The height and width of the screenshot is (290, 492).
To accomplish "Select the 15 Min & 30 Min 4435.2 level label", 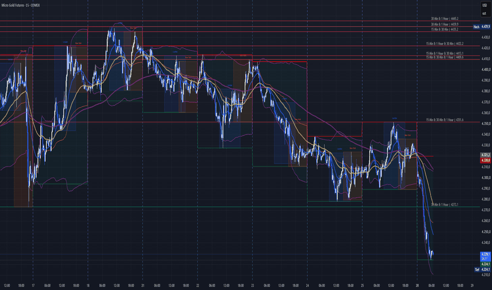I will (x=444, y=30).
